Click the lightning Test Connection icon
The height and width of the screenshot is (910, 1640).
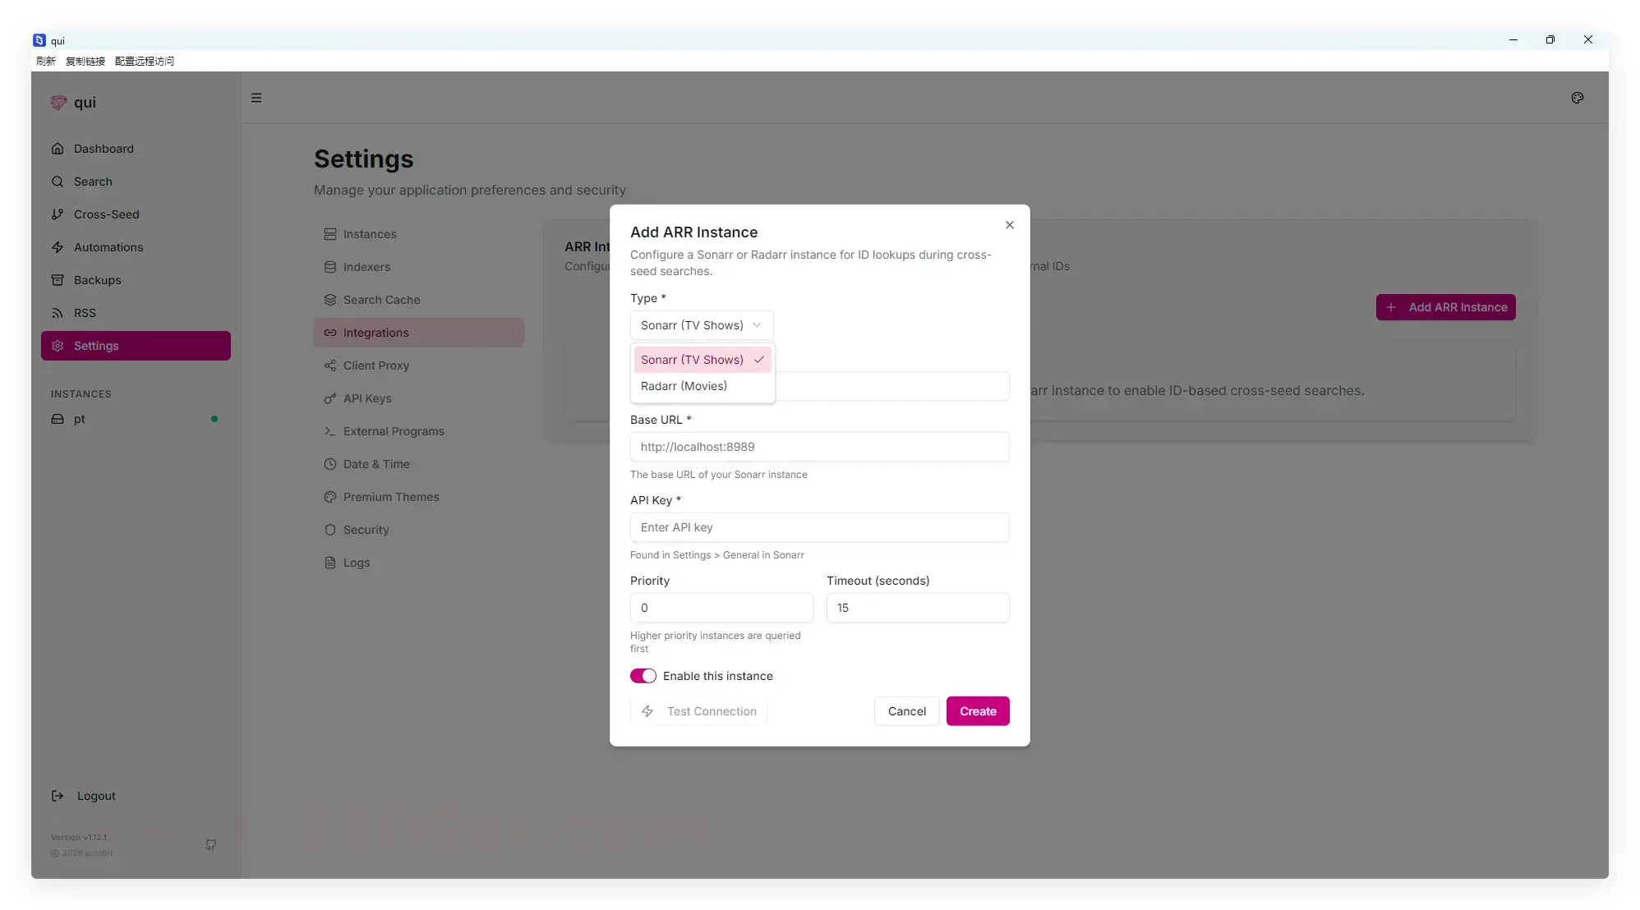(647, 711)
